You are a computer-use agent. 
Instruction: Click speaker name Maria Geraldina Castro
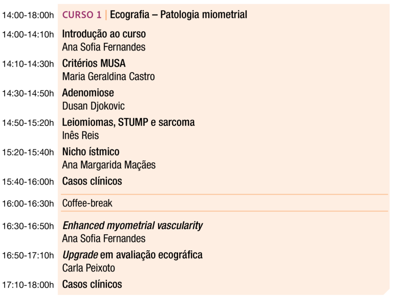click(108, 76)
